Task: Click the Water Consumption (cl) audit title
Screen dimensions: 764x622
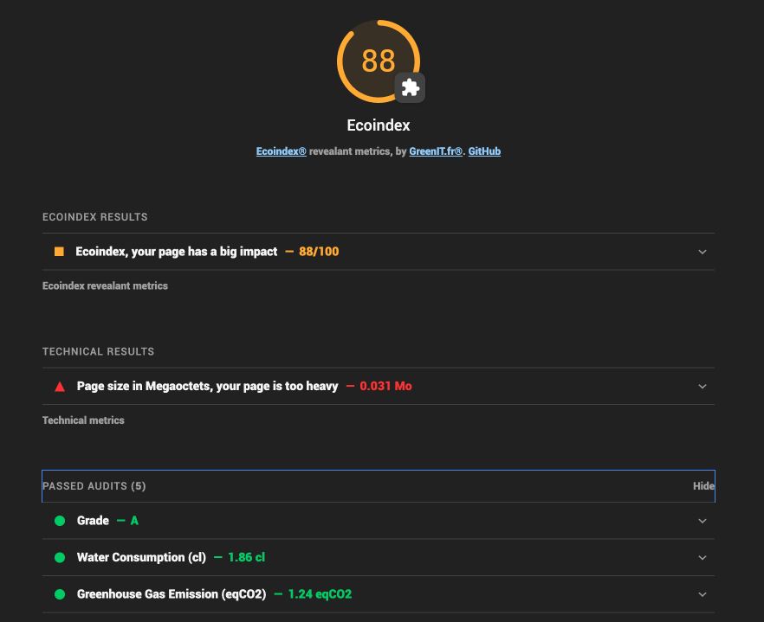Action: coord(142,558)
